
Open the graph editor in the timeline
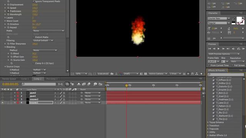100,84
